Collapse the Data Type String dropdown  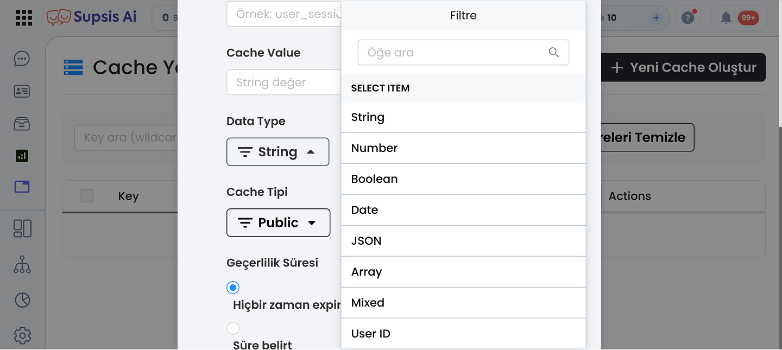pyautogui.click(x=278, y=152)
